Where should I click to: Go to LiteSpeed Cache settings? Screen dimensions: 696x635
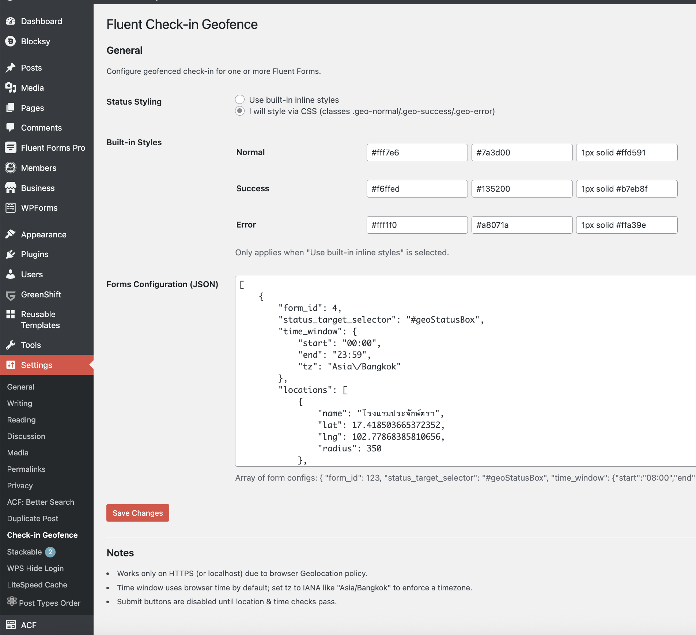(x=37, y=585)
